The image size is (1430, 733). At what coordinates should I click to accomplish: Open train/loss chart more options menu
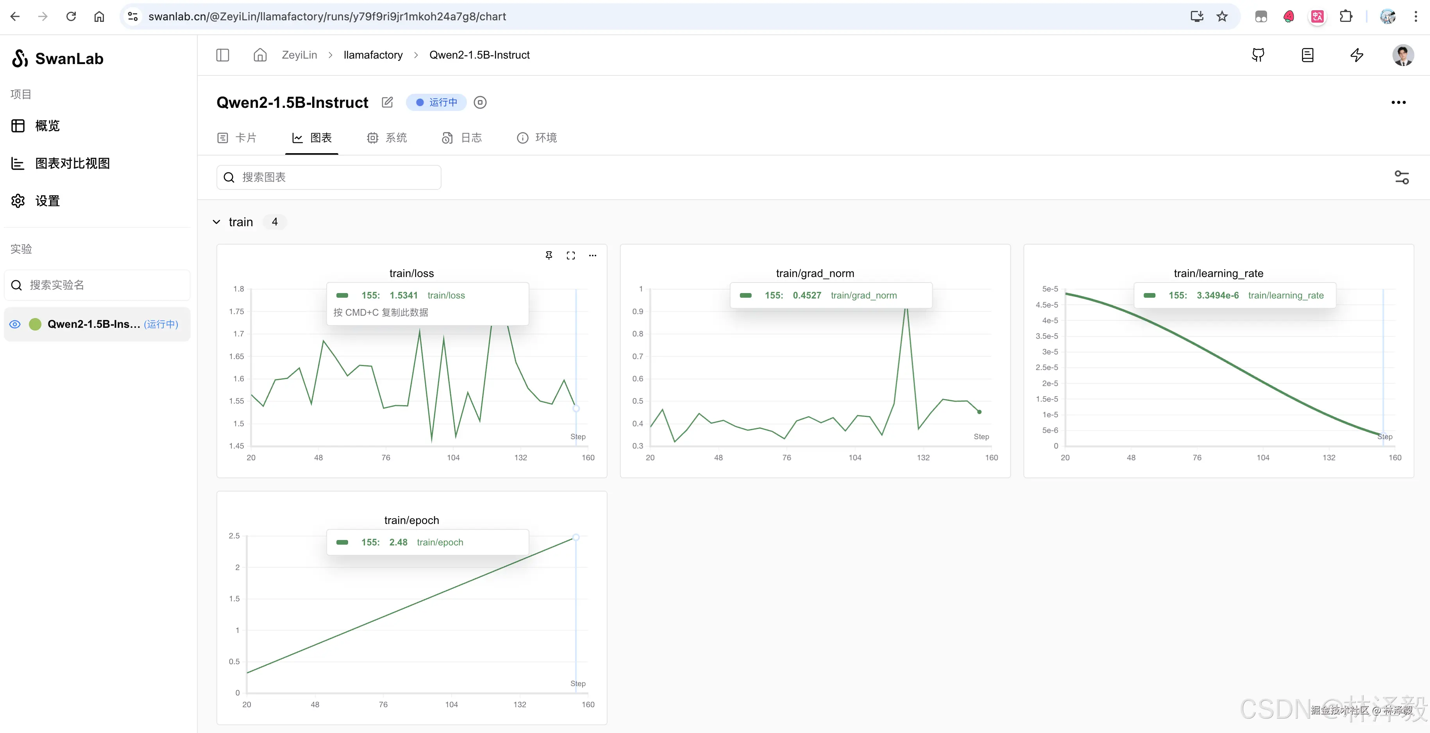(592, 256)
